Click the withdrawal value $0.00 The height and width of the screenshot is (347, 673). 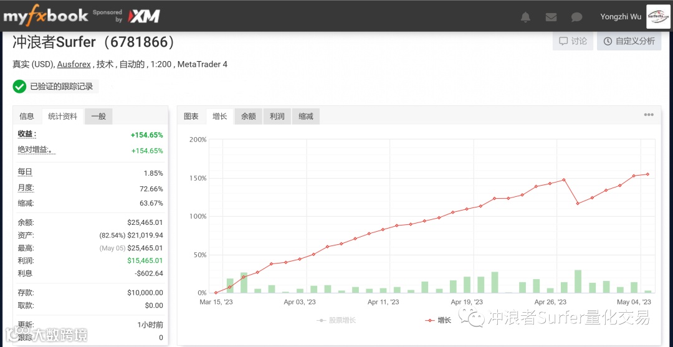click(x=154, y=305)
